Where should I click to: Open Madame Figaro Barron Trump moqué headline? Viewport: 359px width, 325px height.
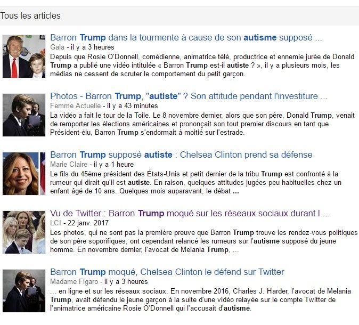click(167, 272)
